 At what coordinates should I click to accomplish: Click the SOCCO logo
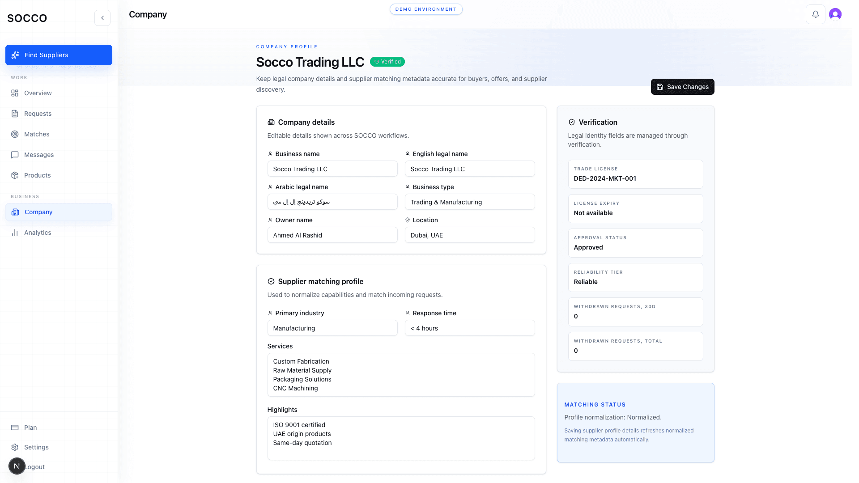(x=27, y=18)
